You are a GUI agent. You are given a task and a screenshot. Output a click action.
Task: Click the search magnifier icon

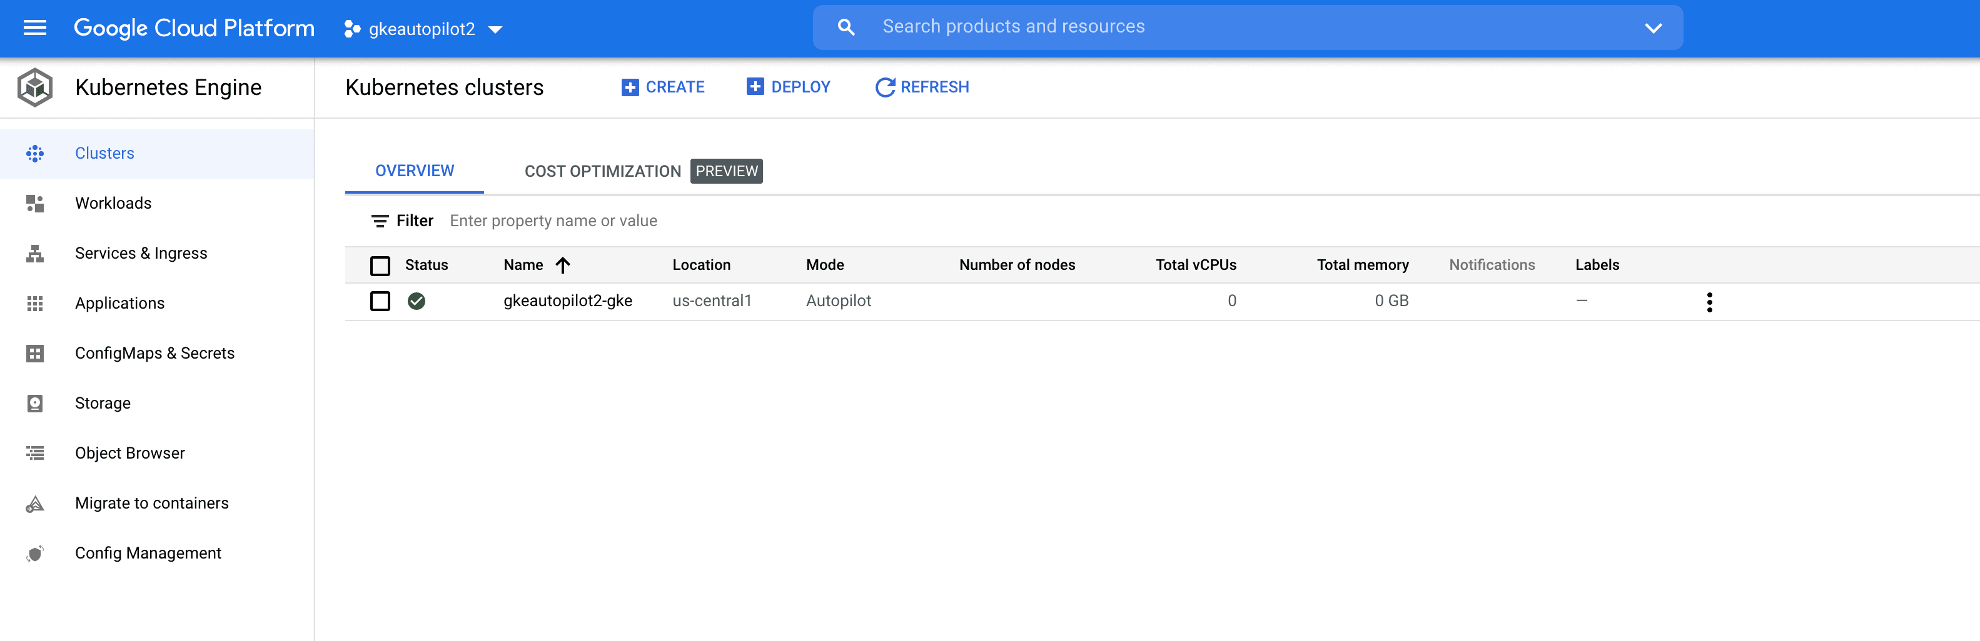coord(846,27)
